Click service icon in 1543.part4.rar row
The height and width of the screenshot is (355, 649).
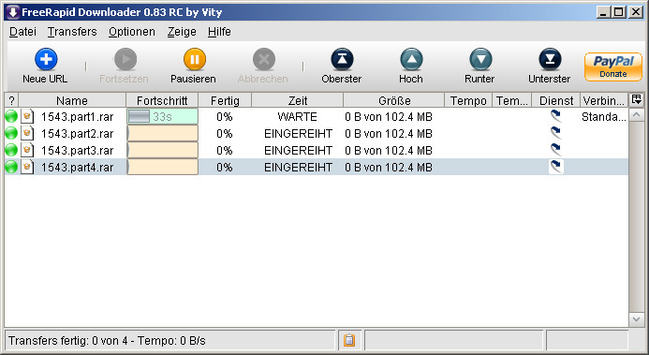[x=556, y=167]
